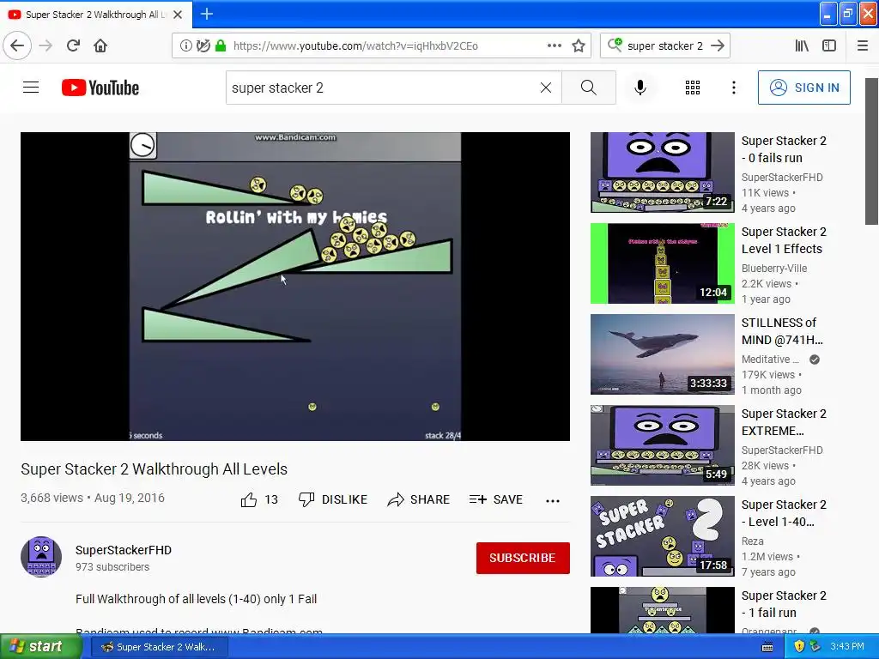Click the Super Stacker 2 Walk... taskbar item

click(x=159, y=647)
